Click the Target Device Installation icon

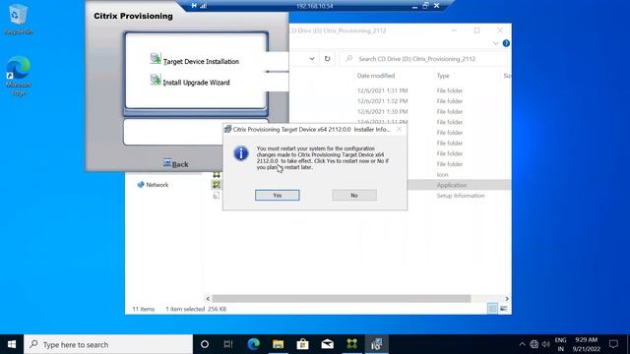156,59
